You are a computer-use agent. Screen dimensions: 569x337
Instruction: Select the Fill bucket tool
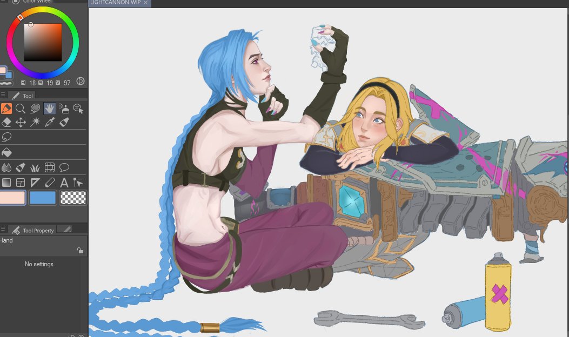pos(6,152)
